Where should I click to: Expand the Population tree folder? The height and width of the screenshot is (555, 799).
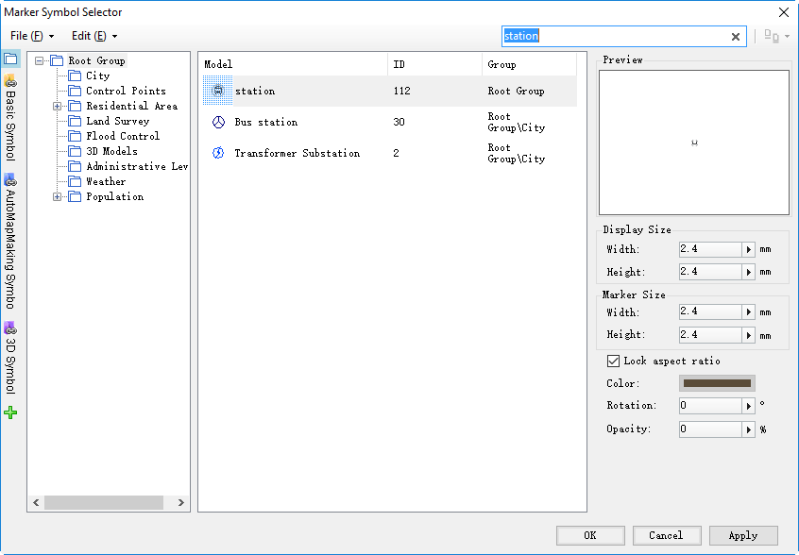[x=57, y=197]
